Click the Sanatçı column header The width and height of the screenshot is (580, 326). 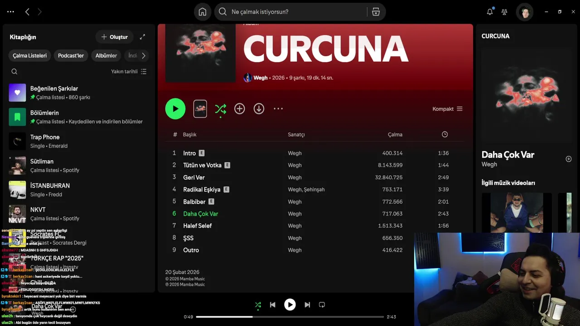tap(296, 134)
